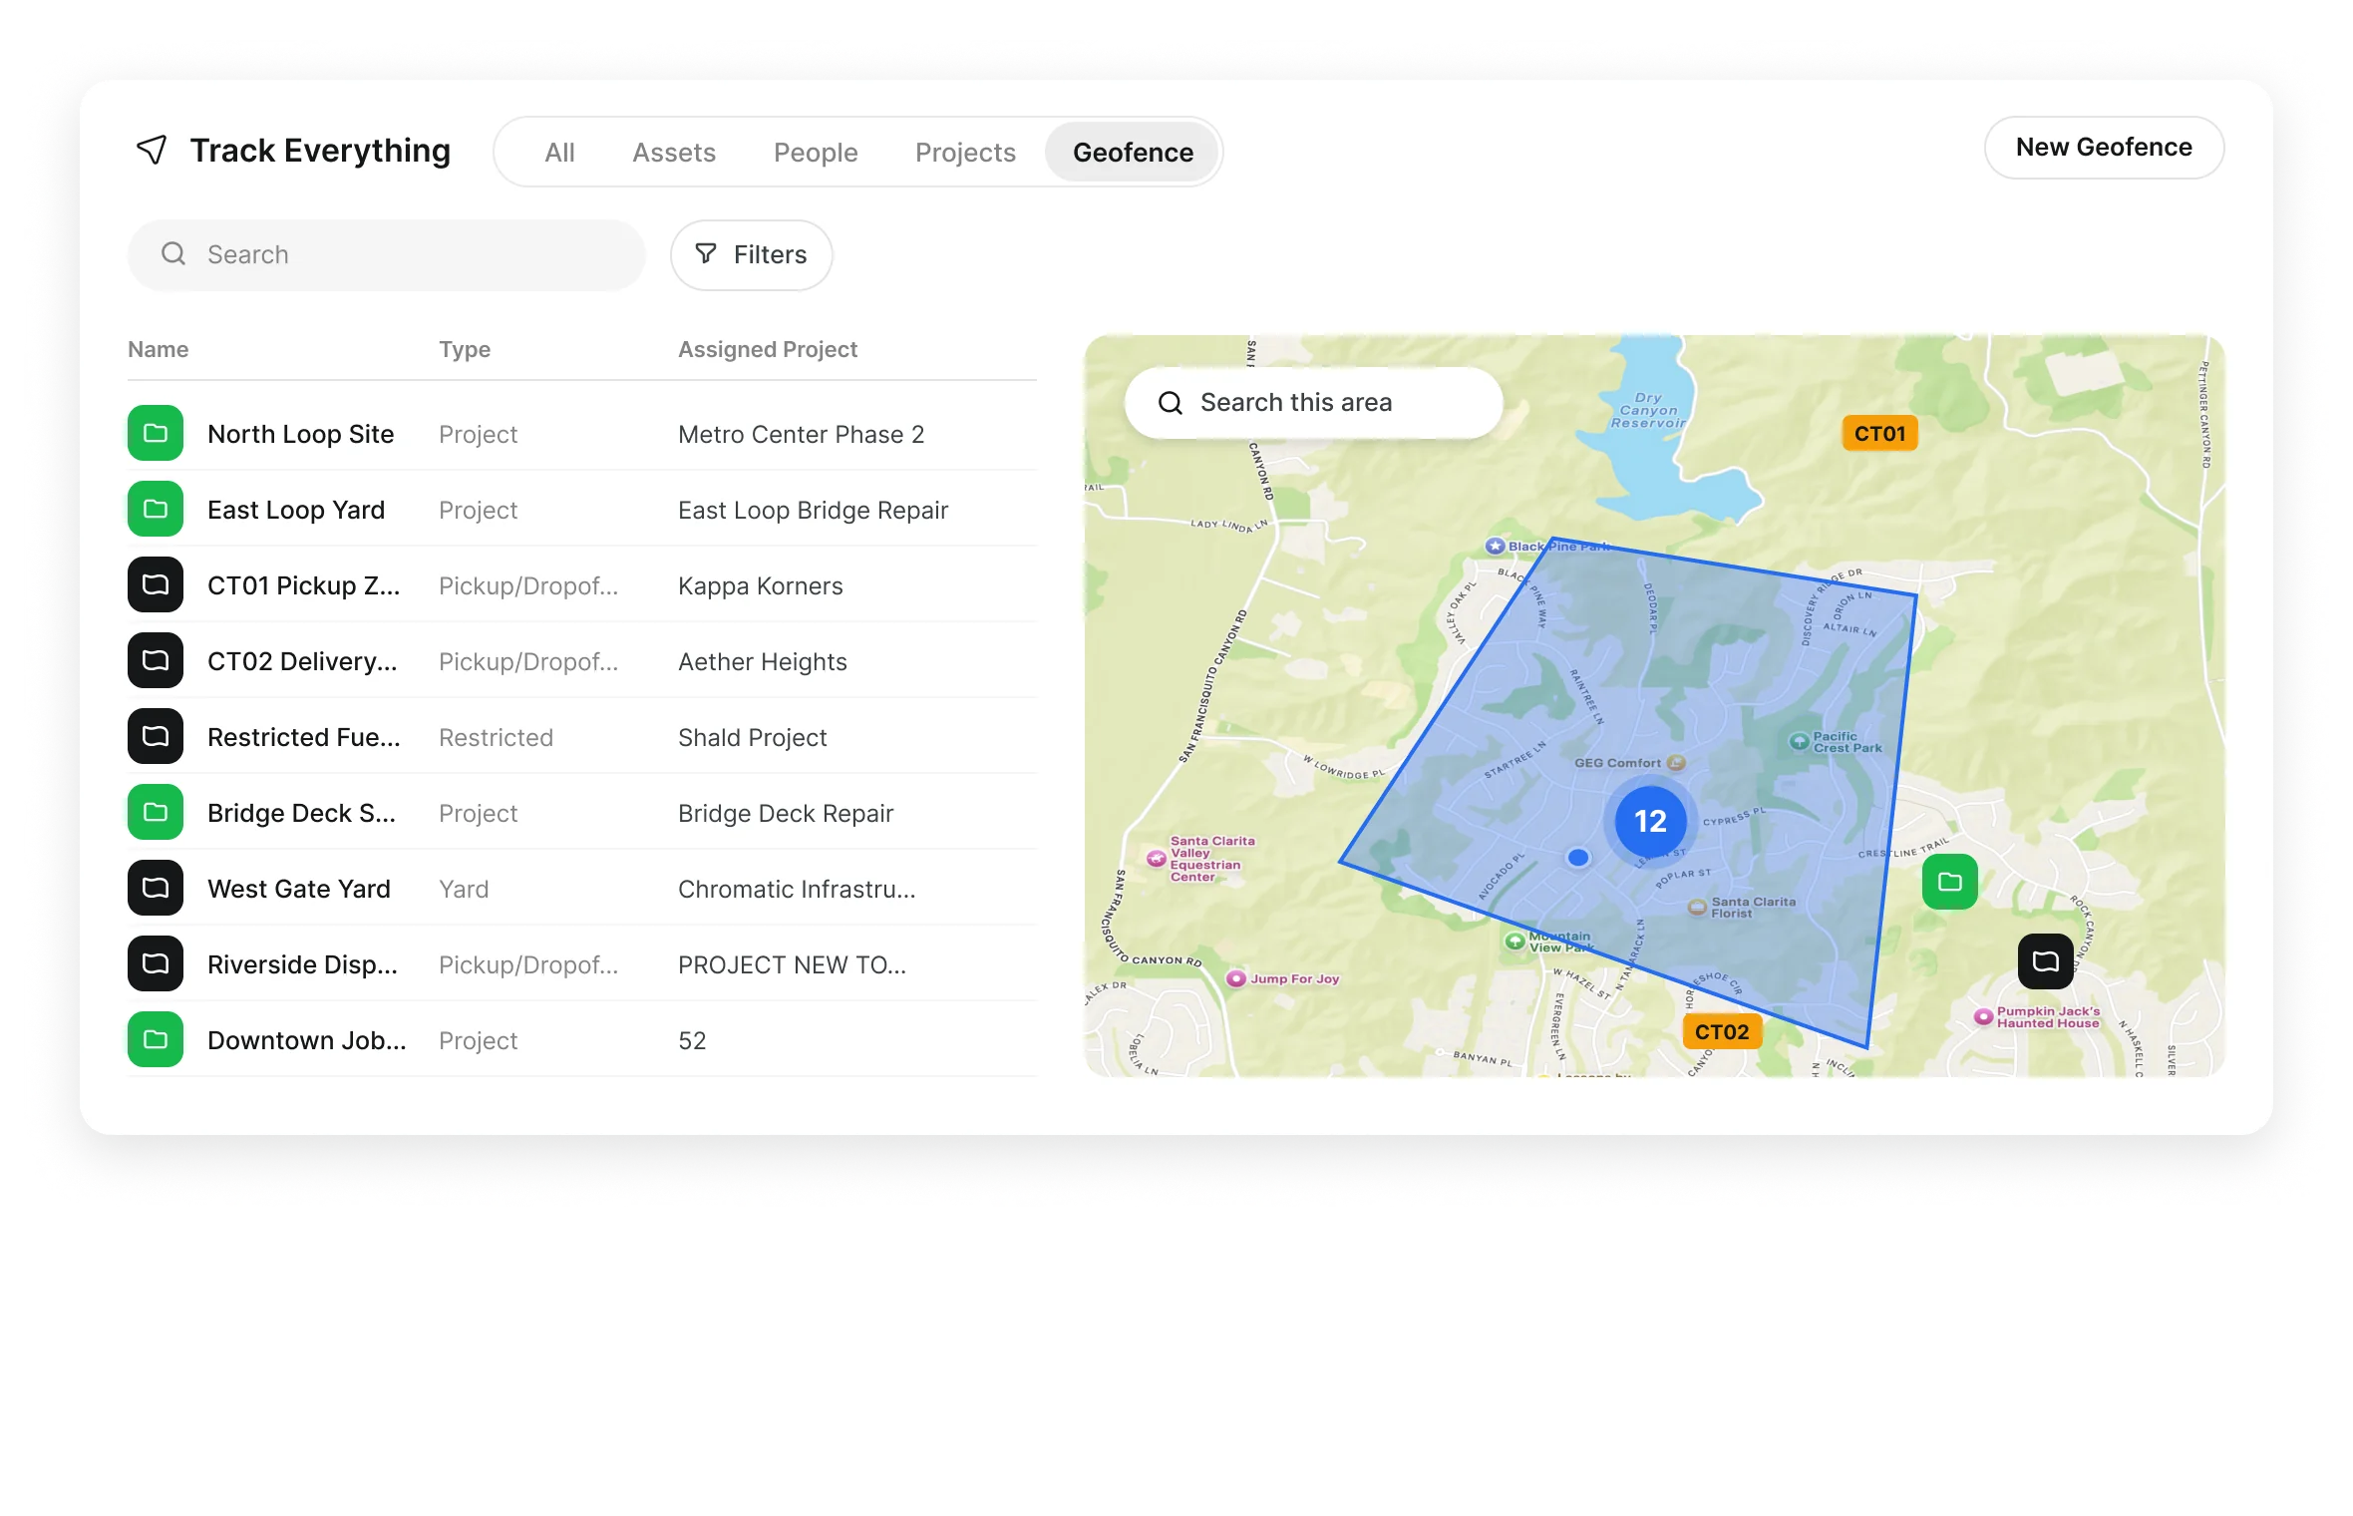The image size is (2353, 1516).
Task: Click the green folder marker on the map
Action: pos(1950,882)
